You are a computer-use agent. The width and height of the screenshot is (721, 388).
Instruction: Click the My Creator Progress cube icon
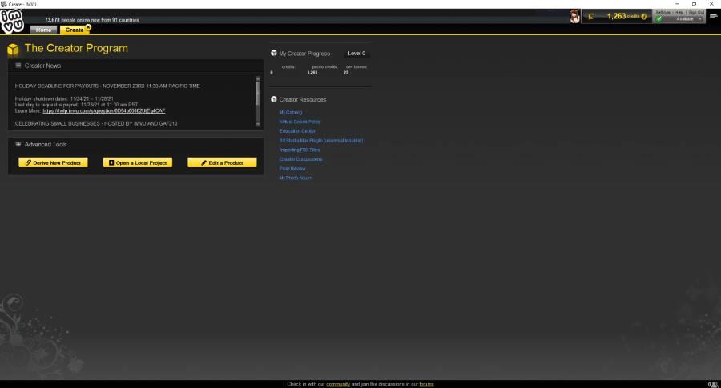point(274,54)
